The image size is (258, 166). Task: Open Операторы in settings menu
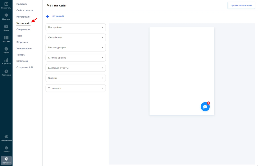click(23, 29)
